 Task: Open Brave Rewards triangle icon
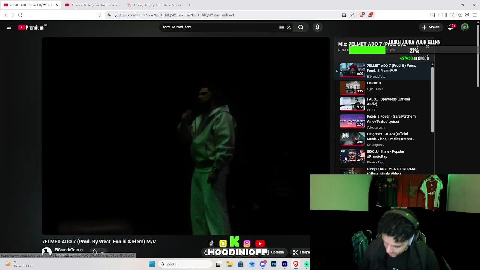[370, 15]
